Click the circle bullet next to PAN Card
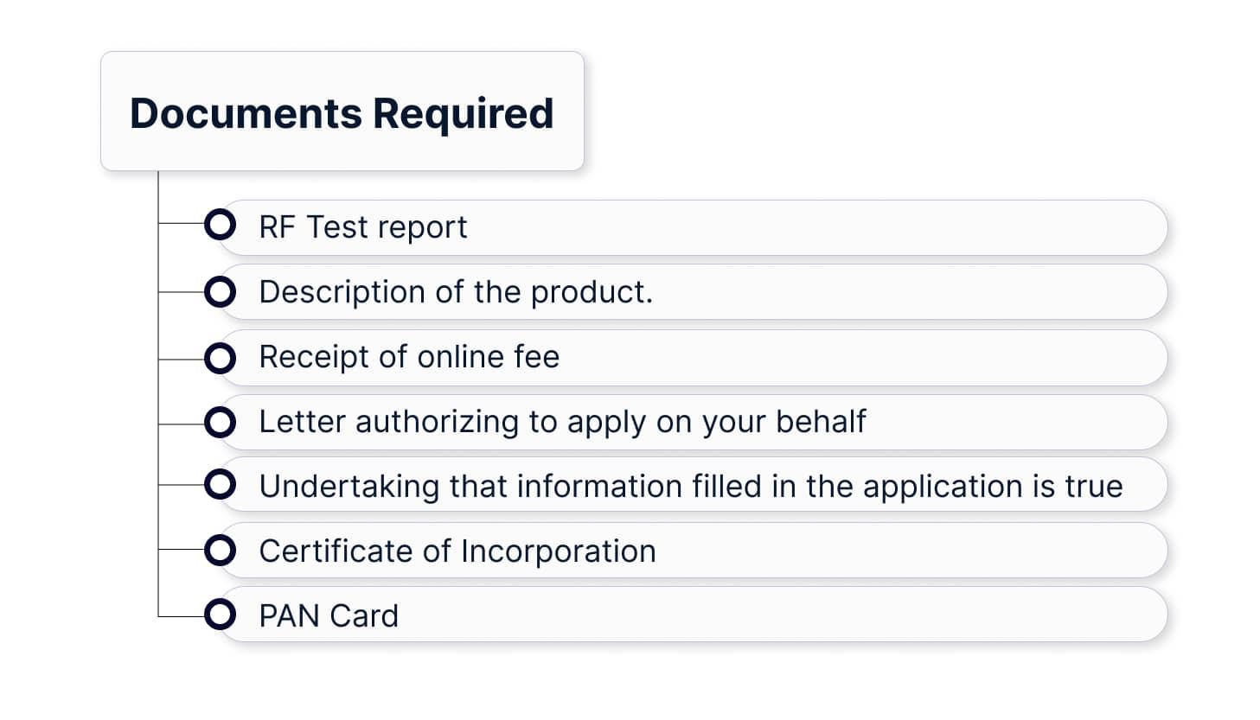 point(220,615)
